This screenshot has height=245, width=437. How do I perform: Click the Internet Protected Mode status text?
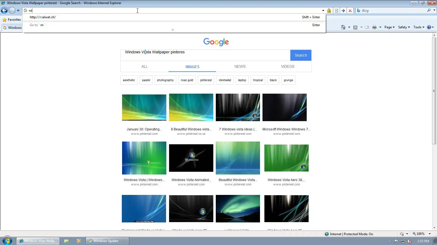pos(351,234)
